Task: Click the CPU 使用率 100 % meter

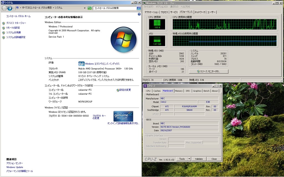Action: coord(157,24)
